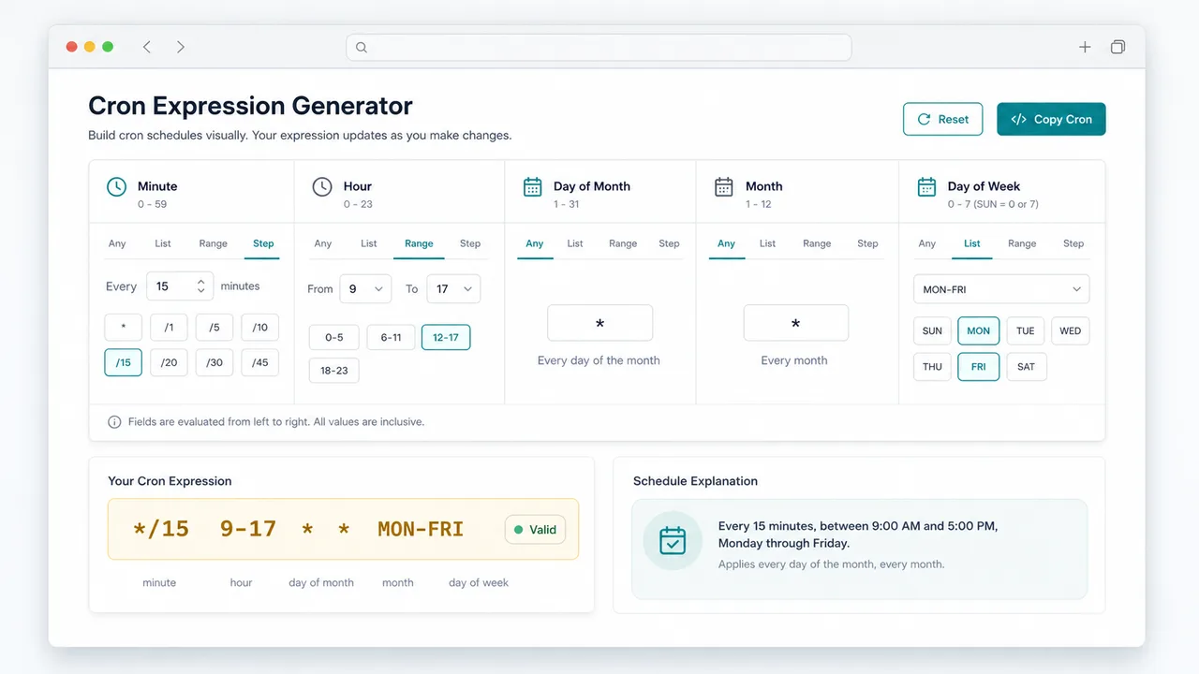Click the green Valid status badge
The height and width of the screenshot is (674, 1199).
[x=535, y=530]
